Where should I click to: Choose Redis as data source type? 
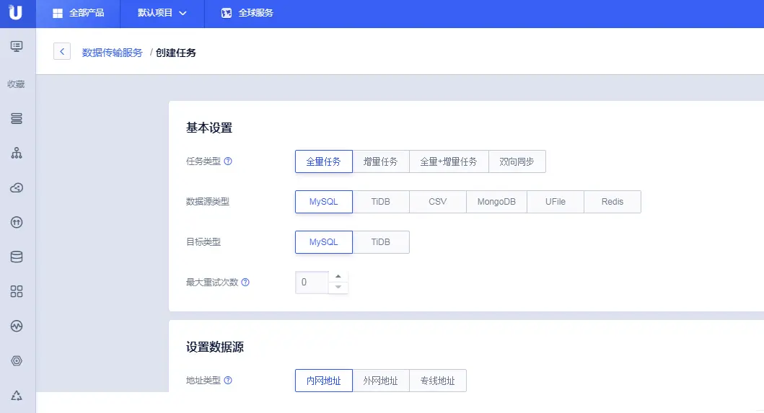(612, 202)
